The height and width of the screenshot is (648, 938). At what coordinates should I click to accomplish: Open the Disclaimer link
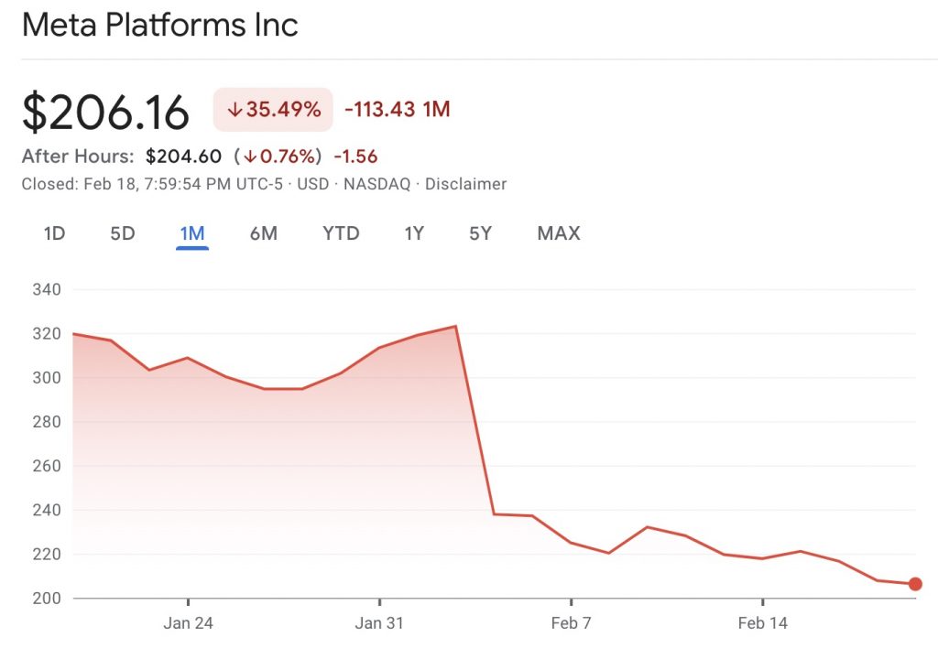(x=464, y=184)
